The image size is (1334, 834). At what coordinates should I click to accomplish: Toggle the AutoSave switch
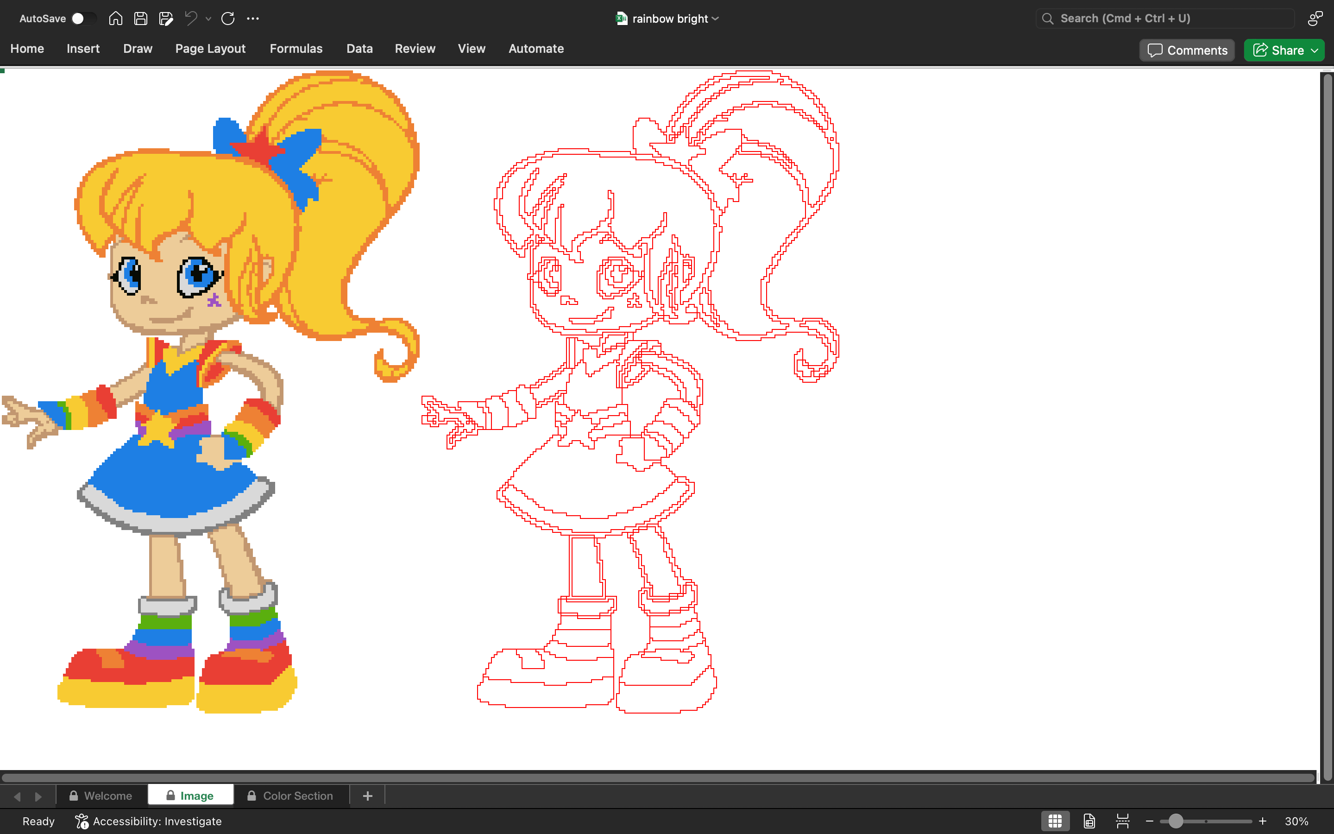point(84,19)
